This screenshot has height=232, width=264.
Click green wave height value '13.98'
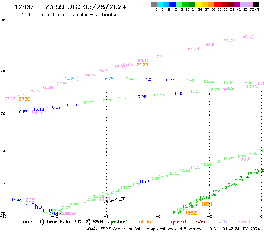pos(185,171)
